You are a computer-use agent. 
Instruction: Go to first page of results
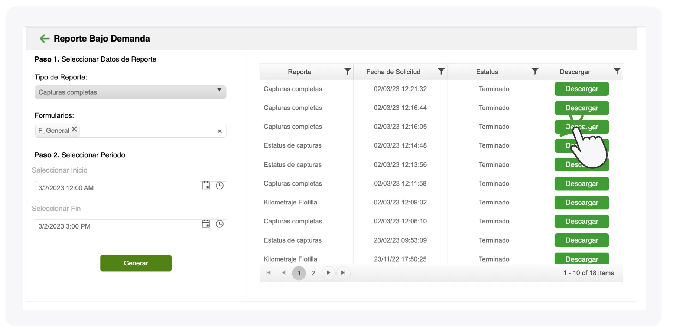pyautogui.click(x=269, y=273)
